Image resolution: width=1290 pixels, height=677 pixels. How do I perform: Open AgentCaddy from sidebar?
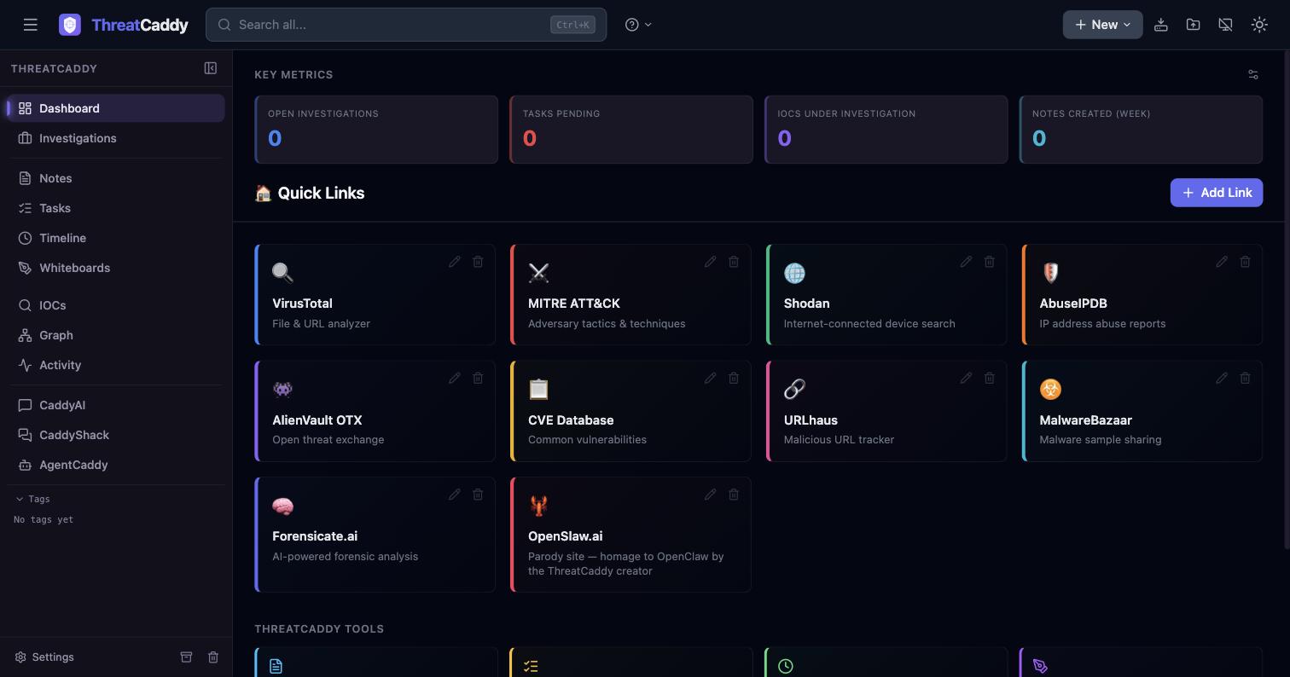click(116, 465)
